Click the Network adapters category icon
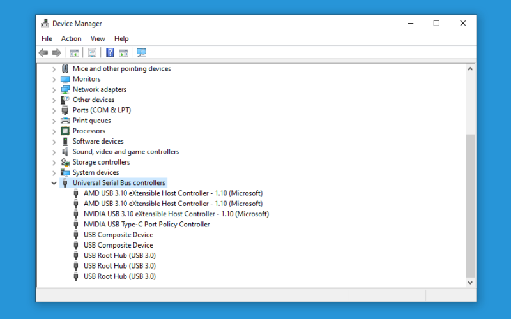 point(65,89)
